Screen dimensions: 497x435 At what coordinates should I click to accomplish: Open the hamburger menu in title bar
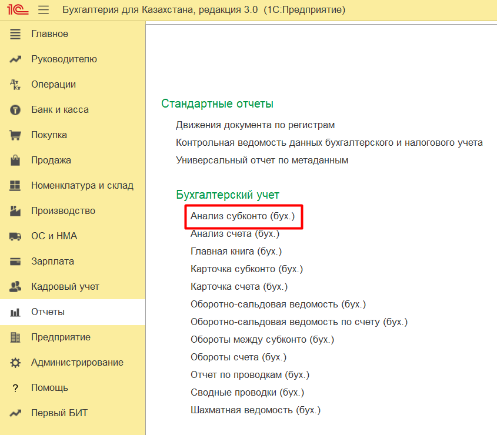[44, 10]
